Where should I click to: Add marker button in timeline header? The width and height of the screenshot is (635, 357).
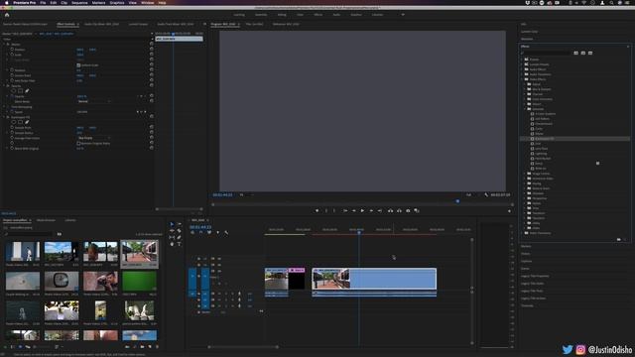tap(217, 232)
